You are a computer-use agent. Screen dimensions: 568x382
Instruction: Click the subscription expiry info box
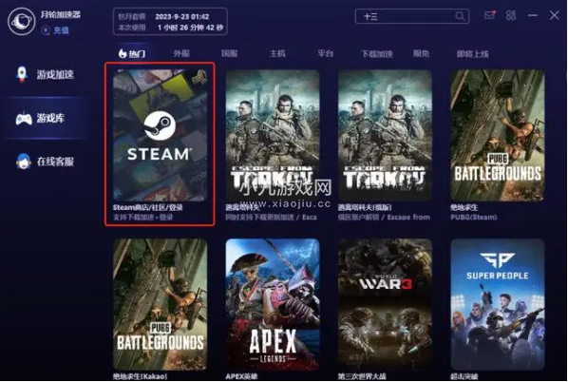point(170,22)
